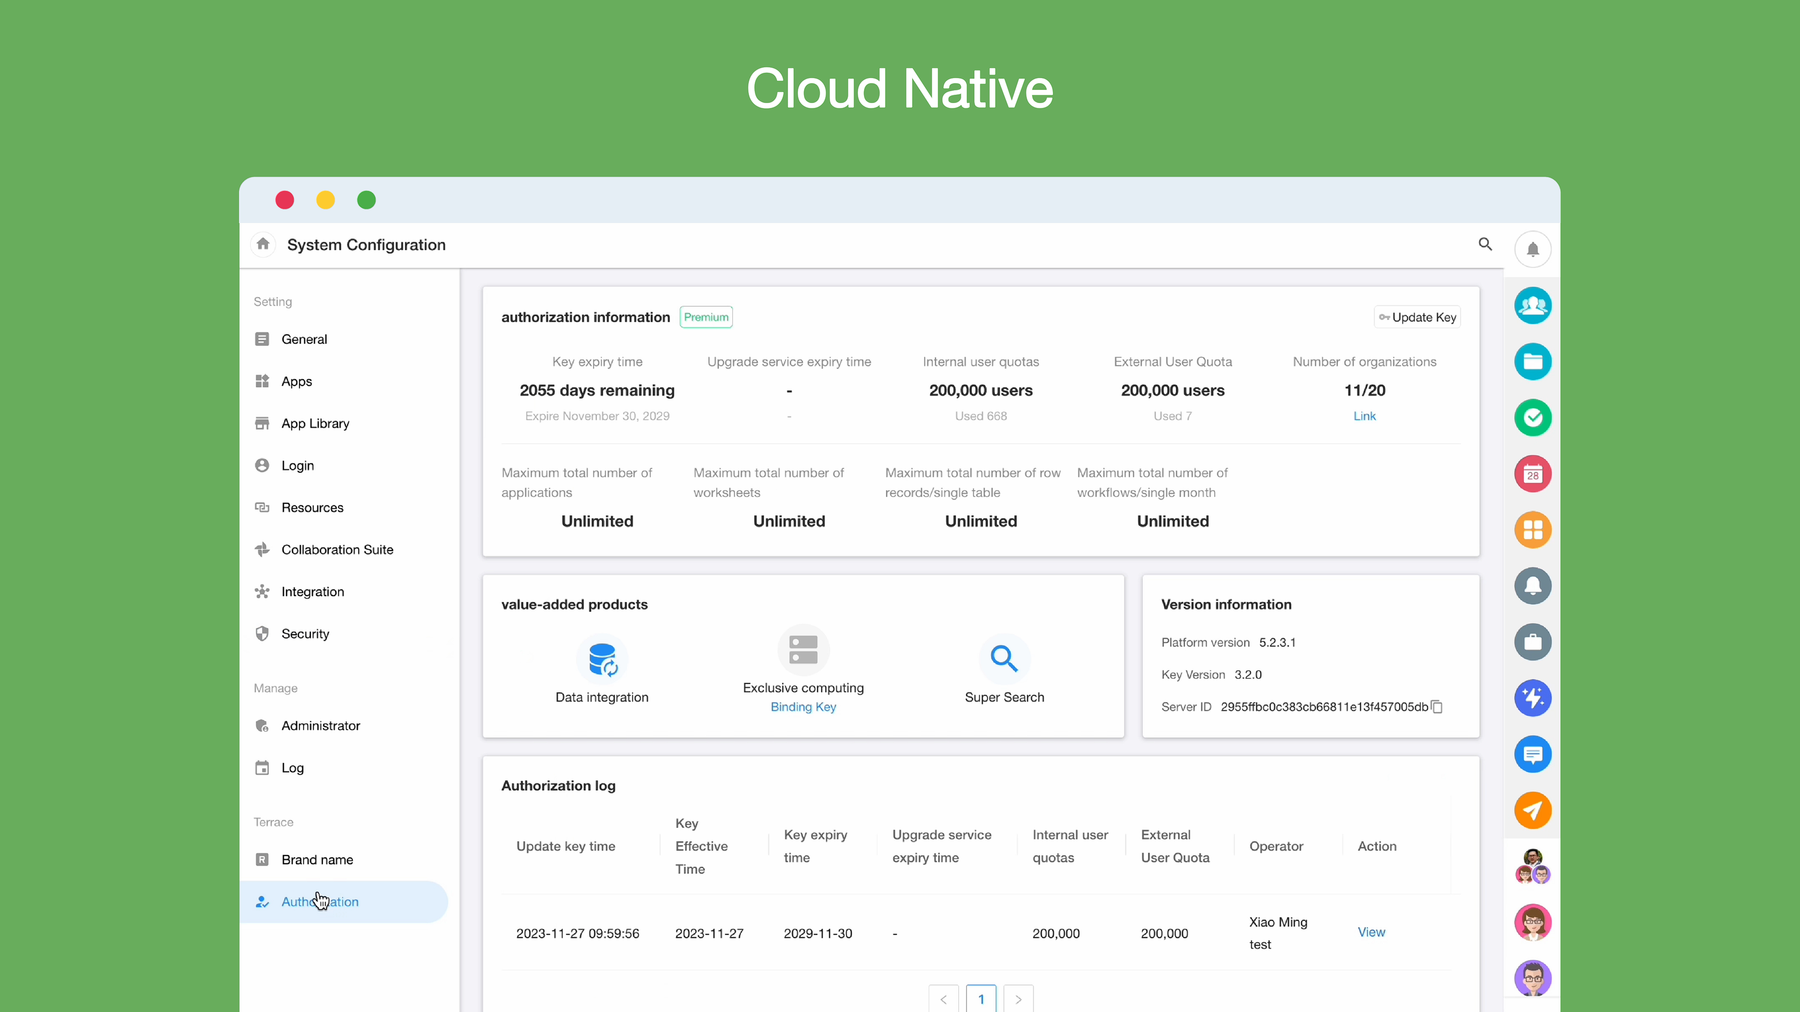Viewport: 1800px width, 1012px height.
Task: Select General under Setting
Action: pyautogui.click(x=304, y=339)
